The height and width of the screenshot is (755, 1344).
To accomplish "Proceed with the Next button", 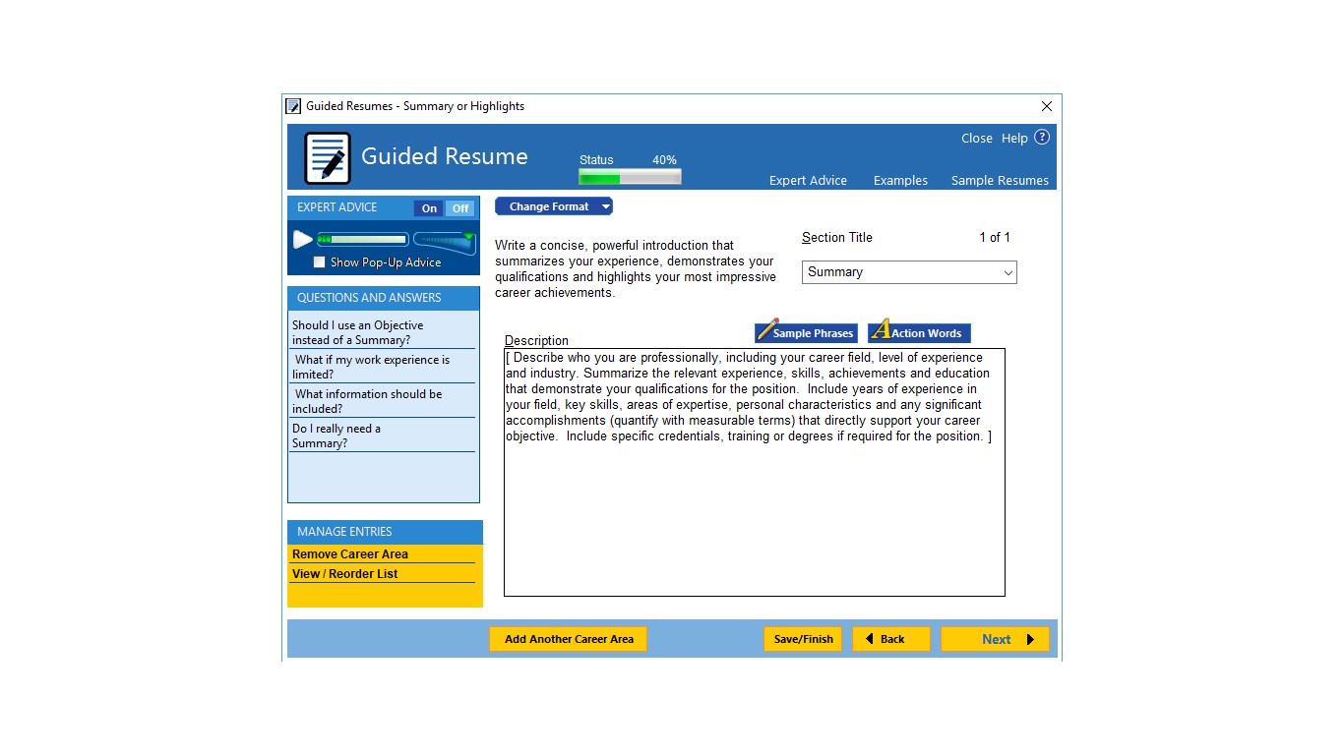I will click(x=995, y=639).
